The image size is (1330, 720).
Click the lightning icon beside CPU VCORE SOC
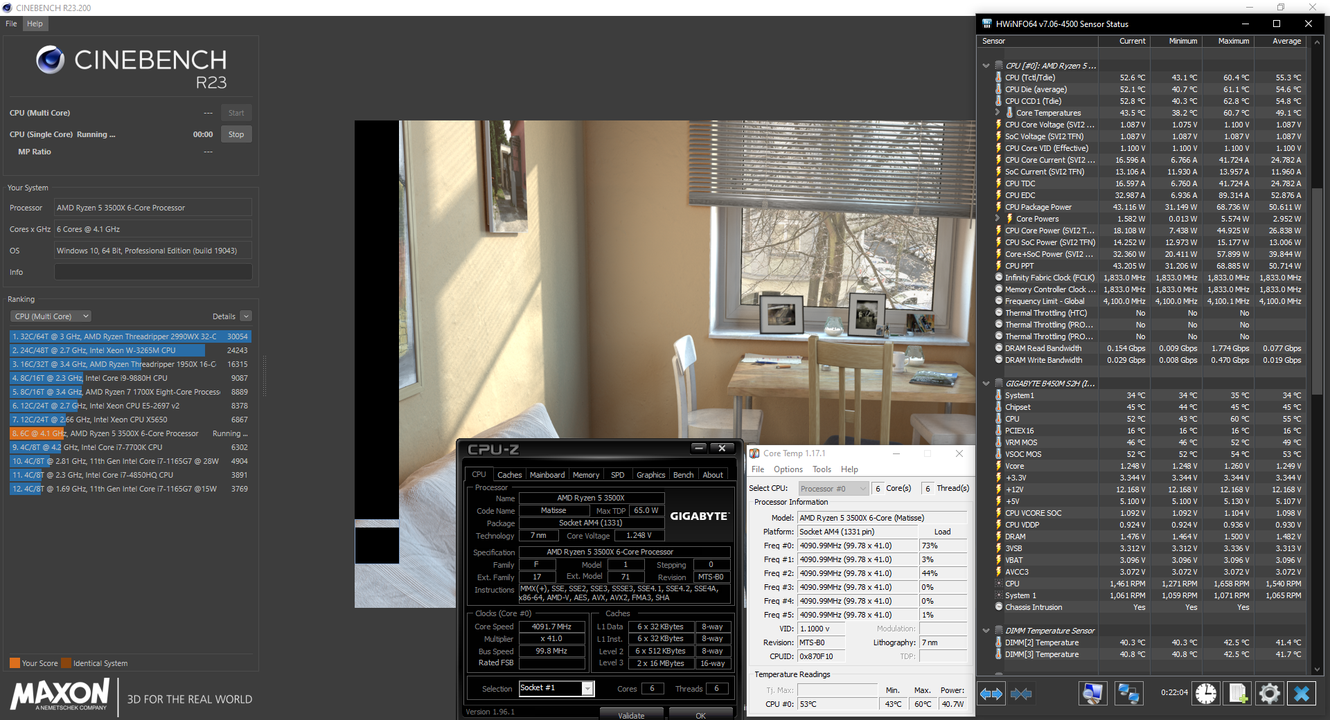[x=998, y=513]
